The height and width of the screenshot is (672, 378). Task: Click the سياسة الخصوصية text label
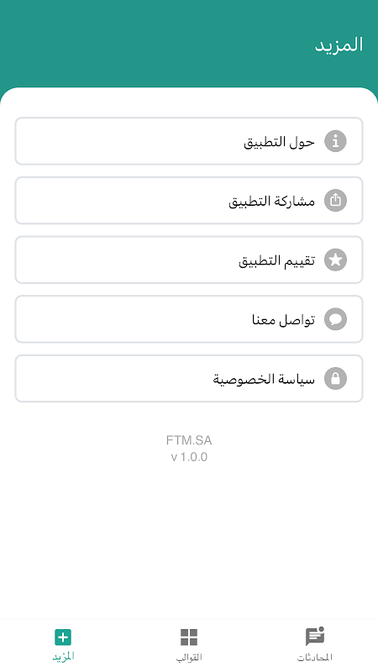tap(264, 379)
